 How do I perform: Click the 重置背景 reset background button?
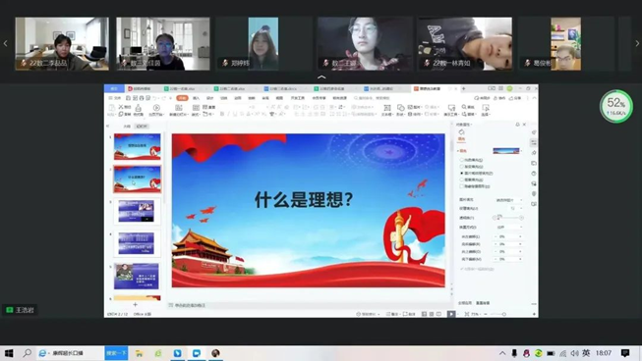click(x=483, y=303)
